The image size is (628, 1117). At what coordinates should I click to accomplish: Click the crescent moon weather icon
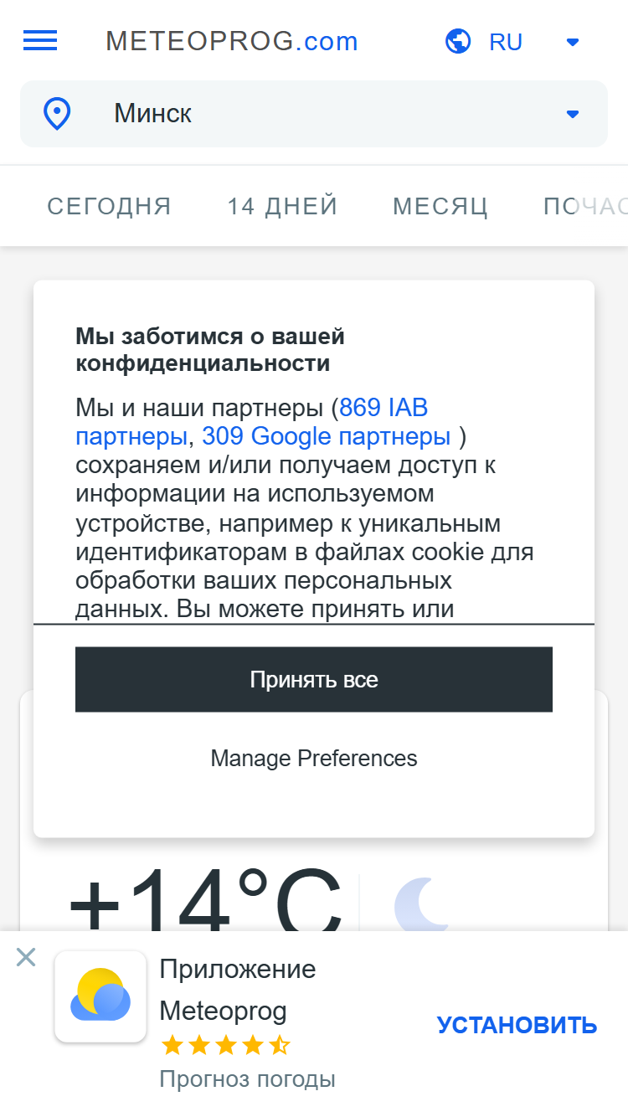point(422,904)
